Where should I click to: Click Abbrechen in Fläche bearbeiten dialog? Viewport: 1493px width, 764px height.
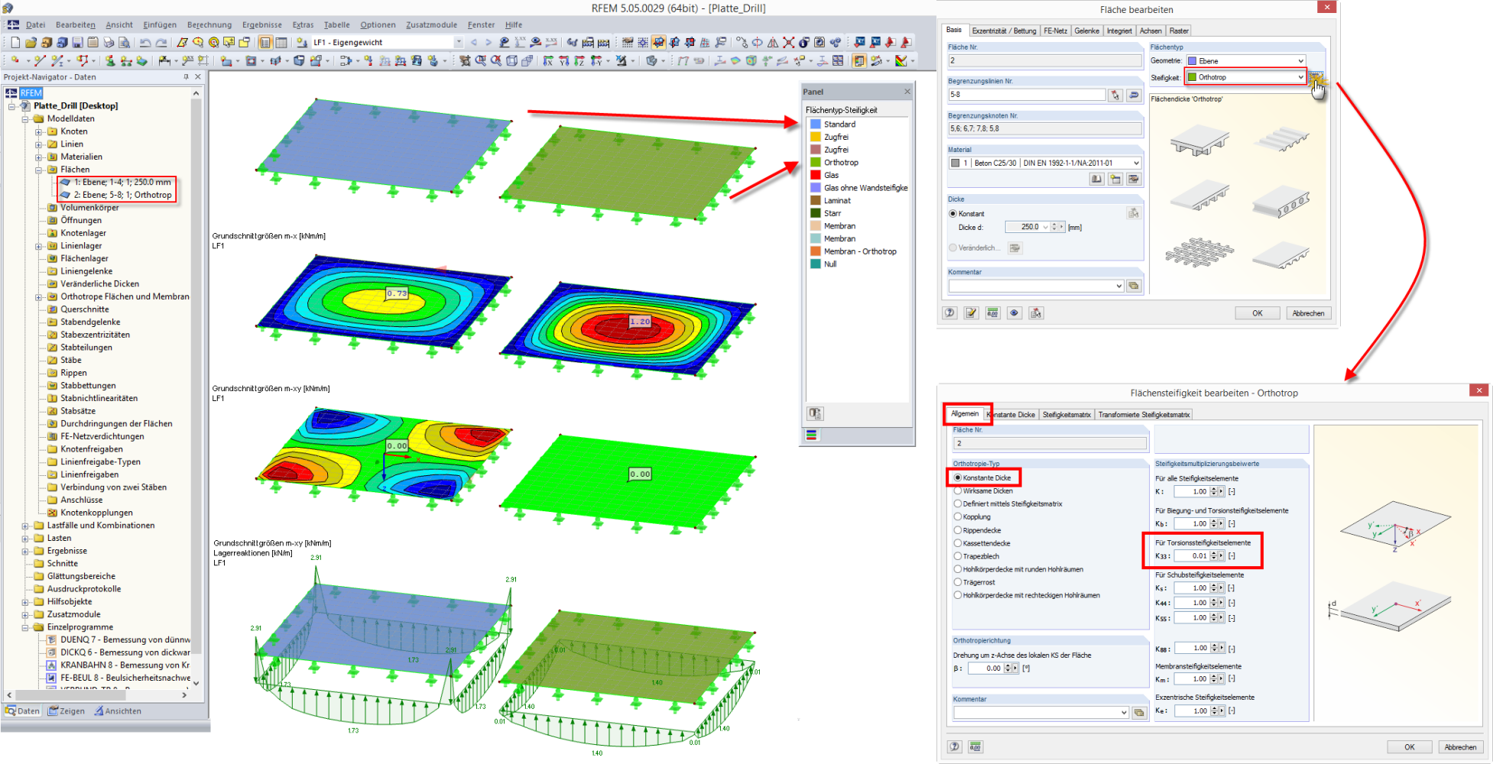point(1308,313)
